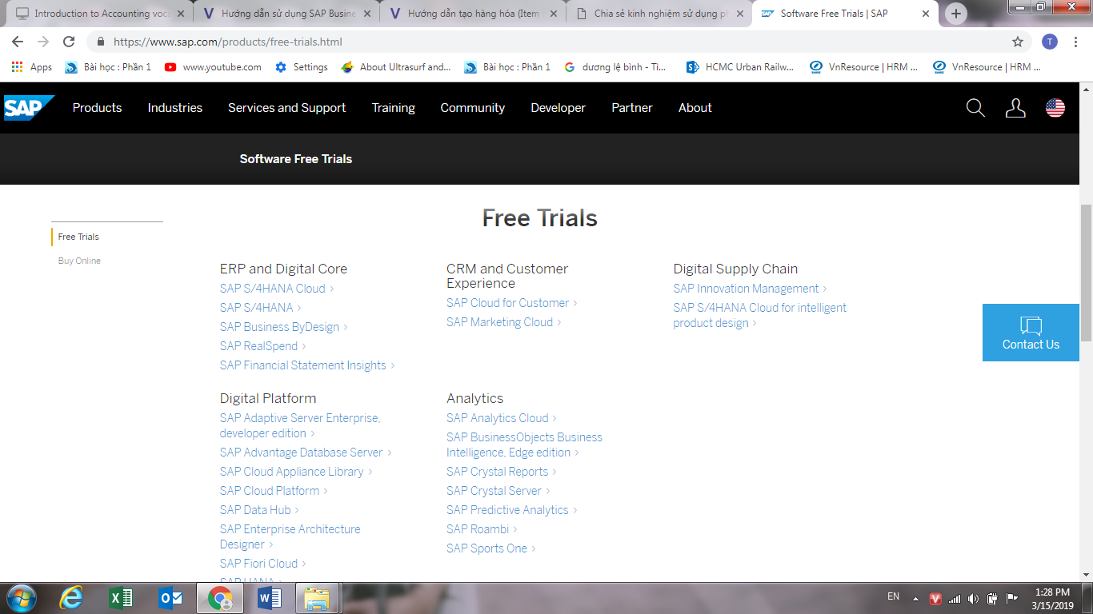Open Excel from the Windows taskbar
Screen dimensions: 1093x614
tap(121, 597)
